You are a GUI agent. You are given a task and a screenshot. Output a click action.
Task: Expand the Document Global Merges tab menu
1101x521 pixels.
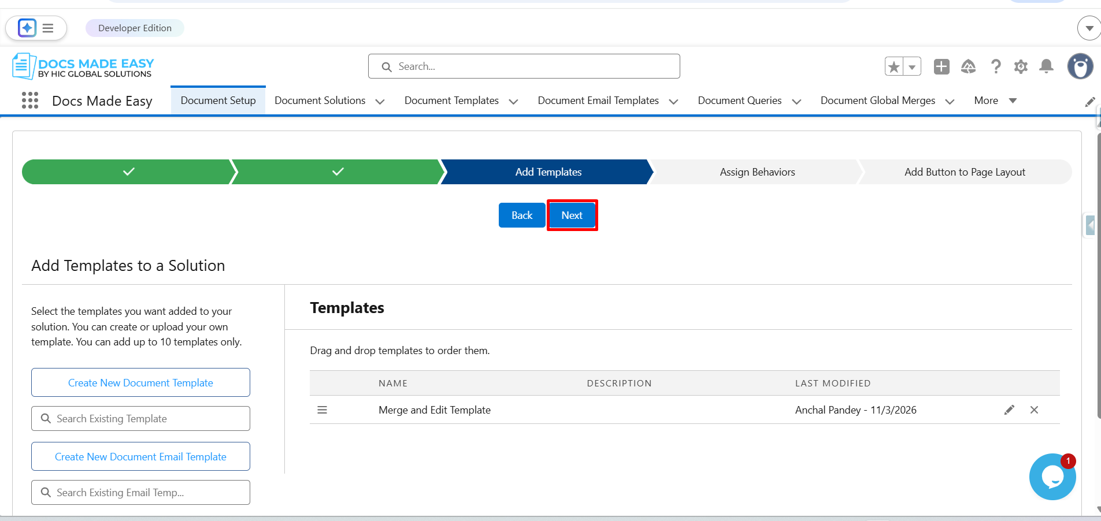click(x=950, y=101)
